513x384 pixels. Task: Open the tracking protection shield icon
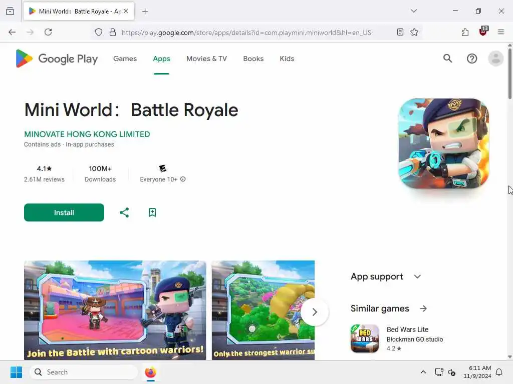(99, 32)
